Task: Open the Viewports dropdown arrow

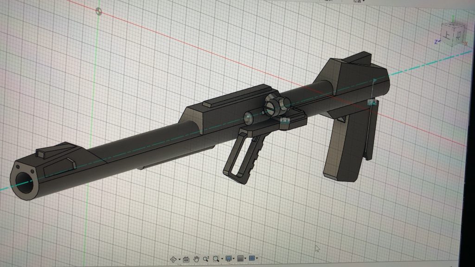Action: (x=257, y=259)
